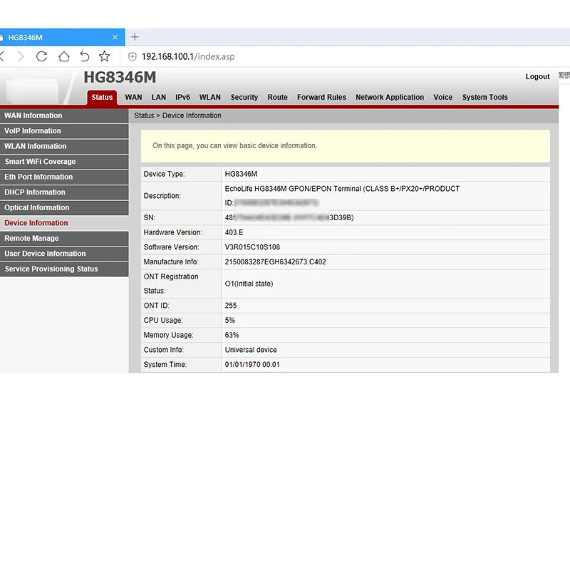The height and width of the screenshot is (570, 570).
Task: Select Device Information in sidebar
Action: 64,223
